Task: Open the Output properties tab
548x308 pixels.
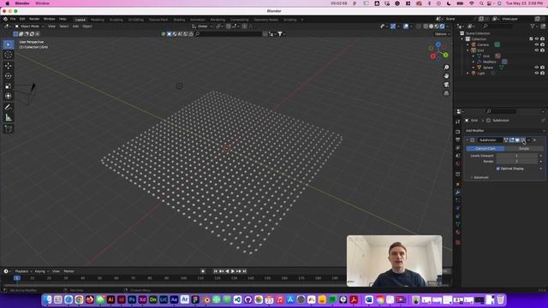Action: click(458, 139)
